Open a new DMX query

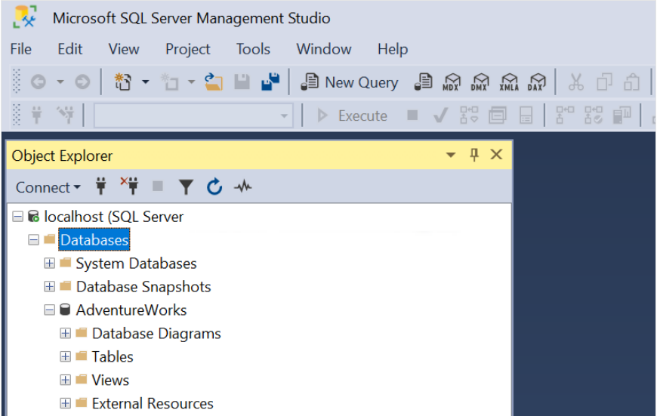[x=480, y=82]
